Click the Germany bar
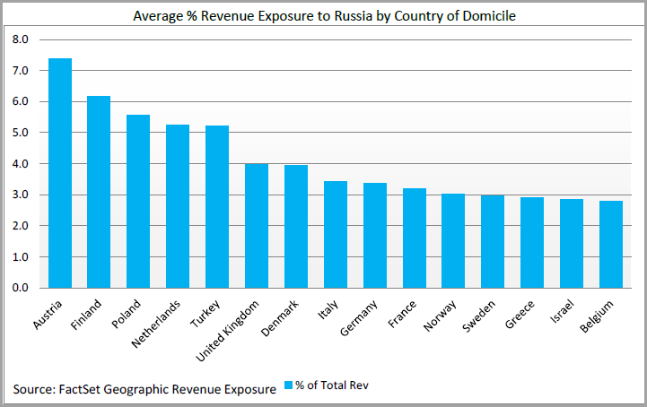Screen dimensions: 647x407 pyautogui.click(x=375, y=236)
